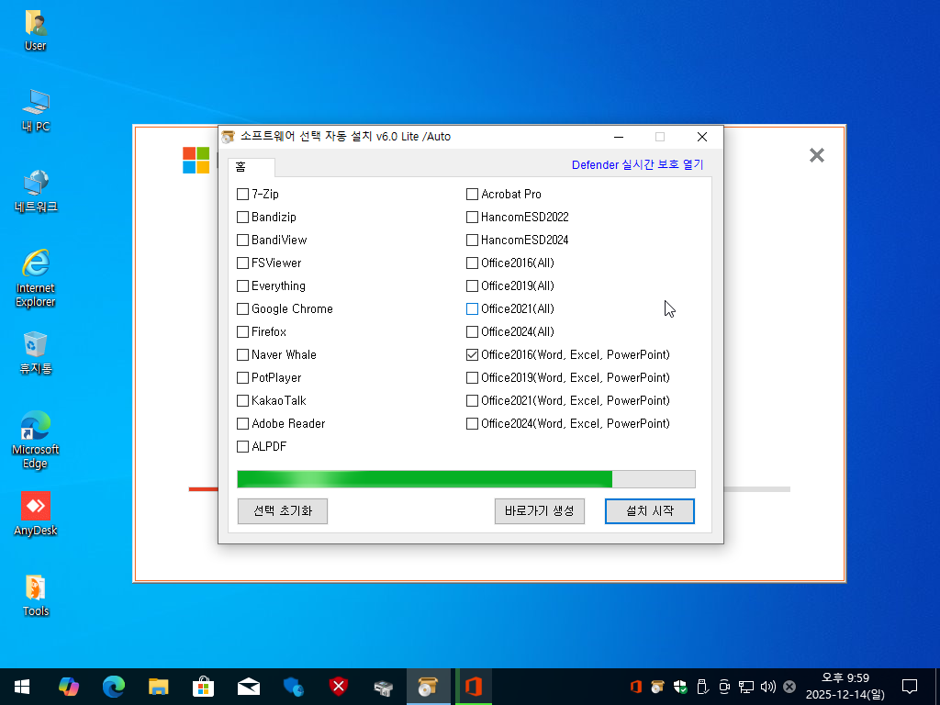Select the PotPlayer checkbox

(x=242, y=377)
